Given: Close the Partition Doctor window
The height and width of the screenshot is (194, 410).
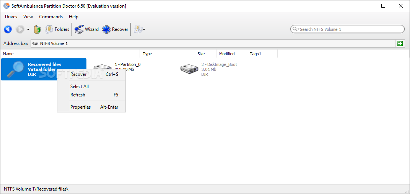Looking at the screenshot, I should pyautogui.click(x=400, y=6).
